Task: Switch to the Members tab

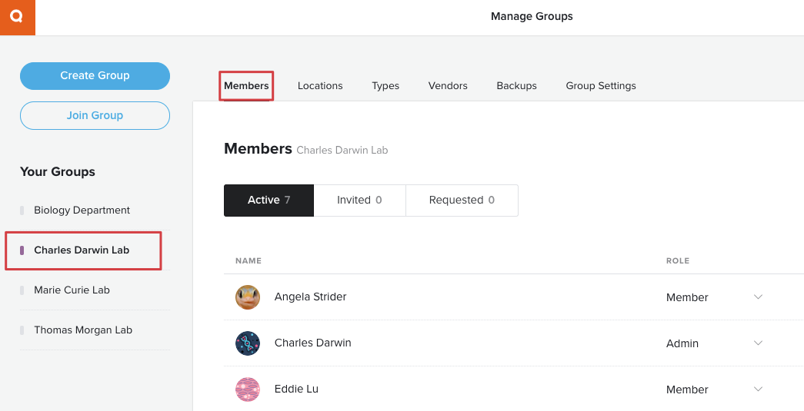Action: tap(246, 86)
